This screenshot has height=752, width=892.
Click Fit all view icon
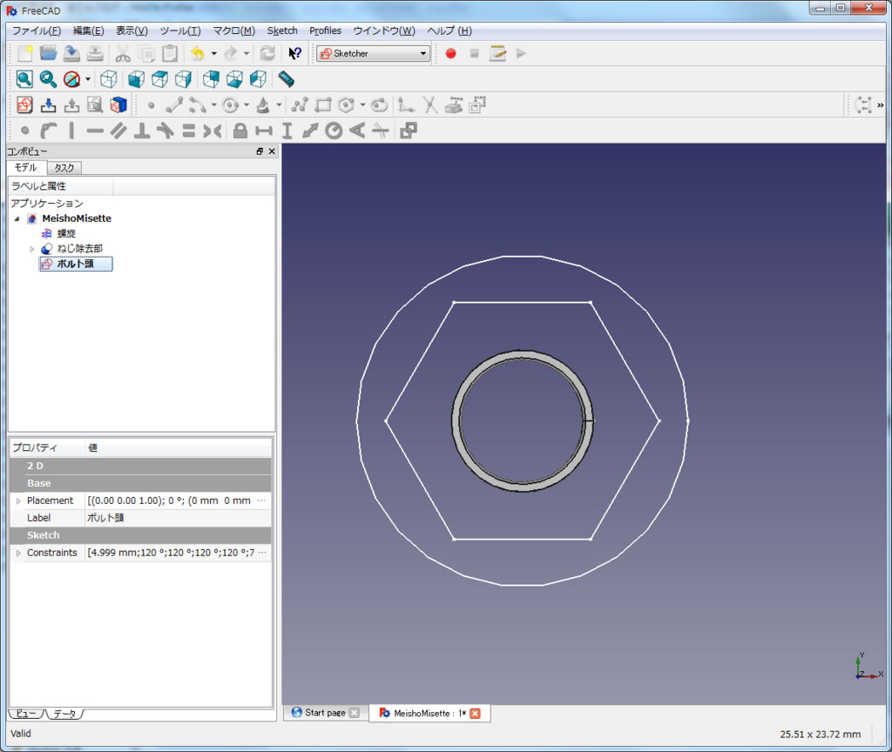24,79
